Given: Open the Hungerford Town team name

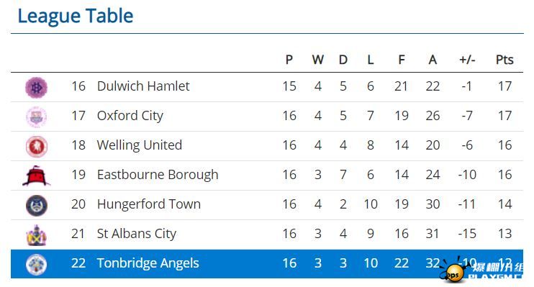Looking at the screenshot, I should 149,204.
